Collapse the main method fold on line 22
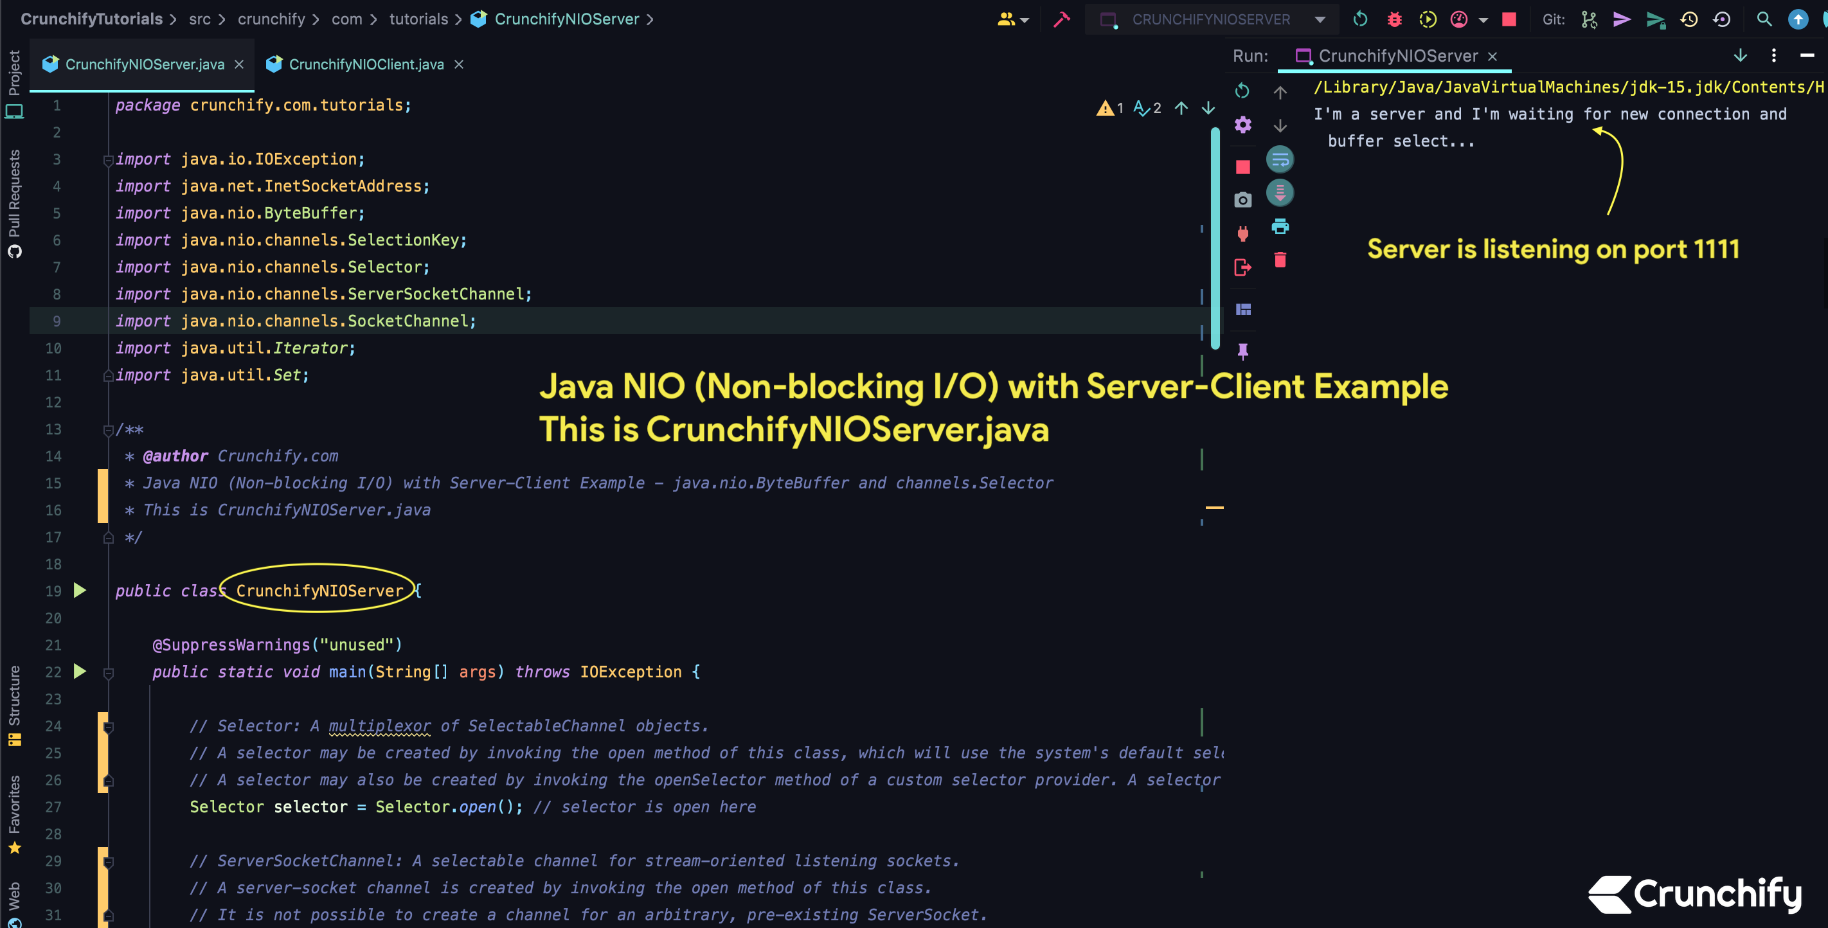Image resolution: width=1828 pixels, height=928 pixels. pyautogui.click(x=109, y=673)
